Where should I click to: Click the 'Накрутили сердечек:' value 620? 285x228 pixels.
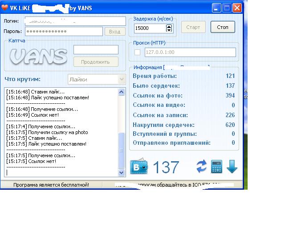click(x=230, y=125)
